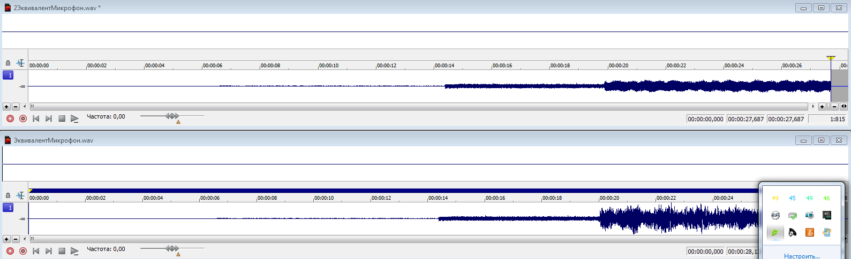
Task: Click drive with green checkmark tray icon
Action: pos(793,215)
